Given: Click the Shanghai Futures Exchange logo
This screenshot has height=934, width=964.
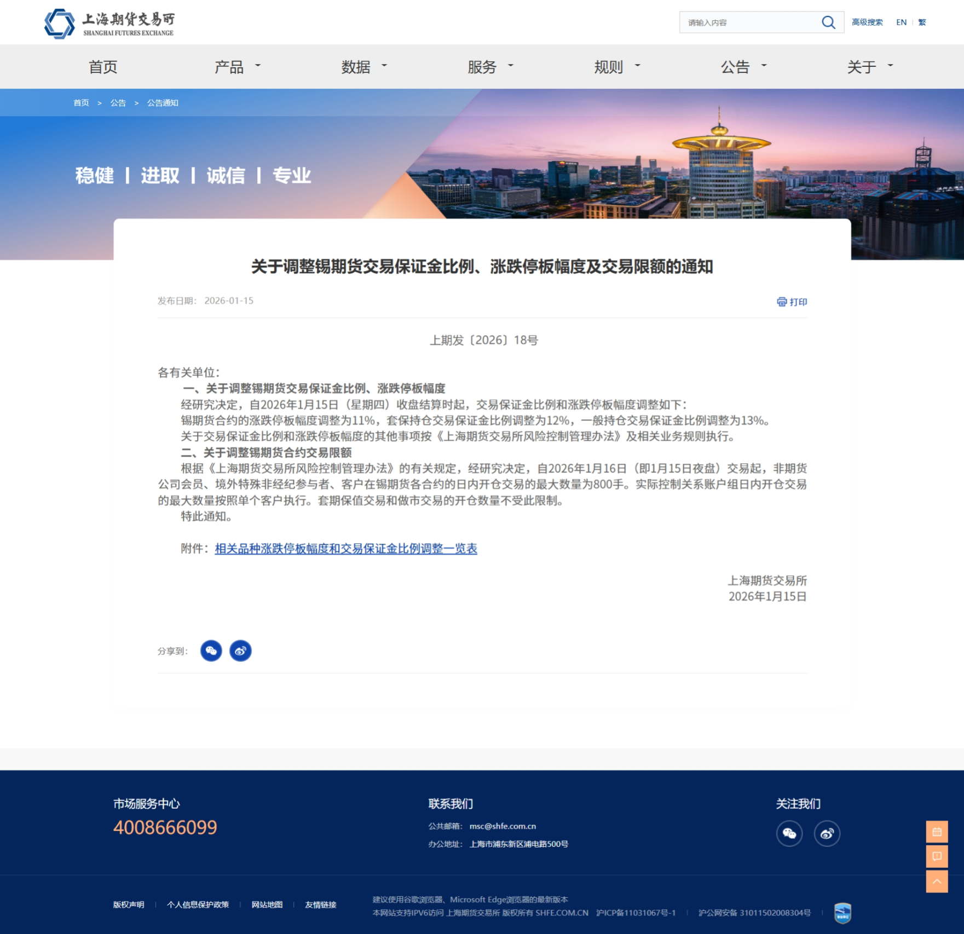Looking at the screenshot, I should click(x=109, y=24).
